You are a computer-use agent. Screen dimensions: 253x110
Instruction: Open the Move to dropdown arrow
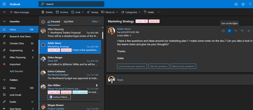(117, 12)
